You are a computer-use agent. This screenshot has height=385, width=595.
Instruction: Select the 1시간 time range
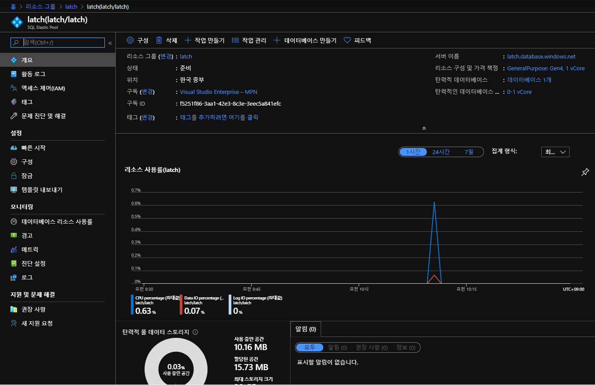tap(413, 152)
